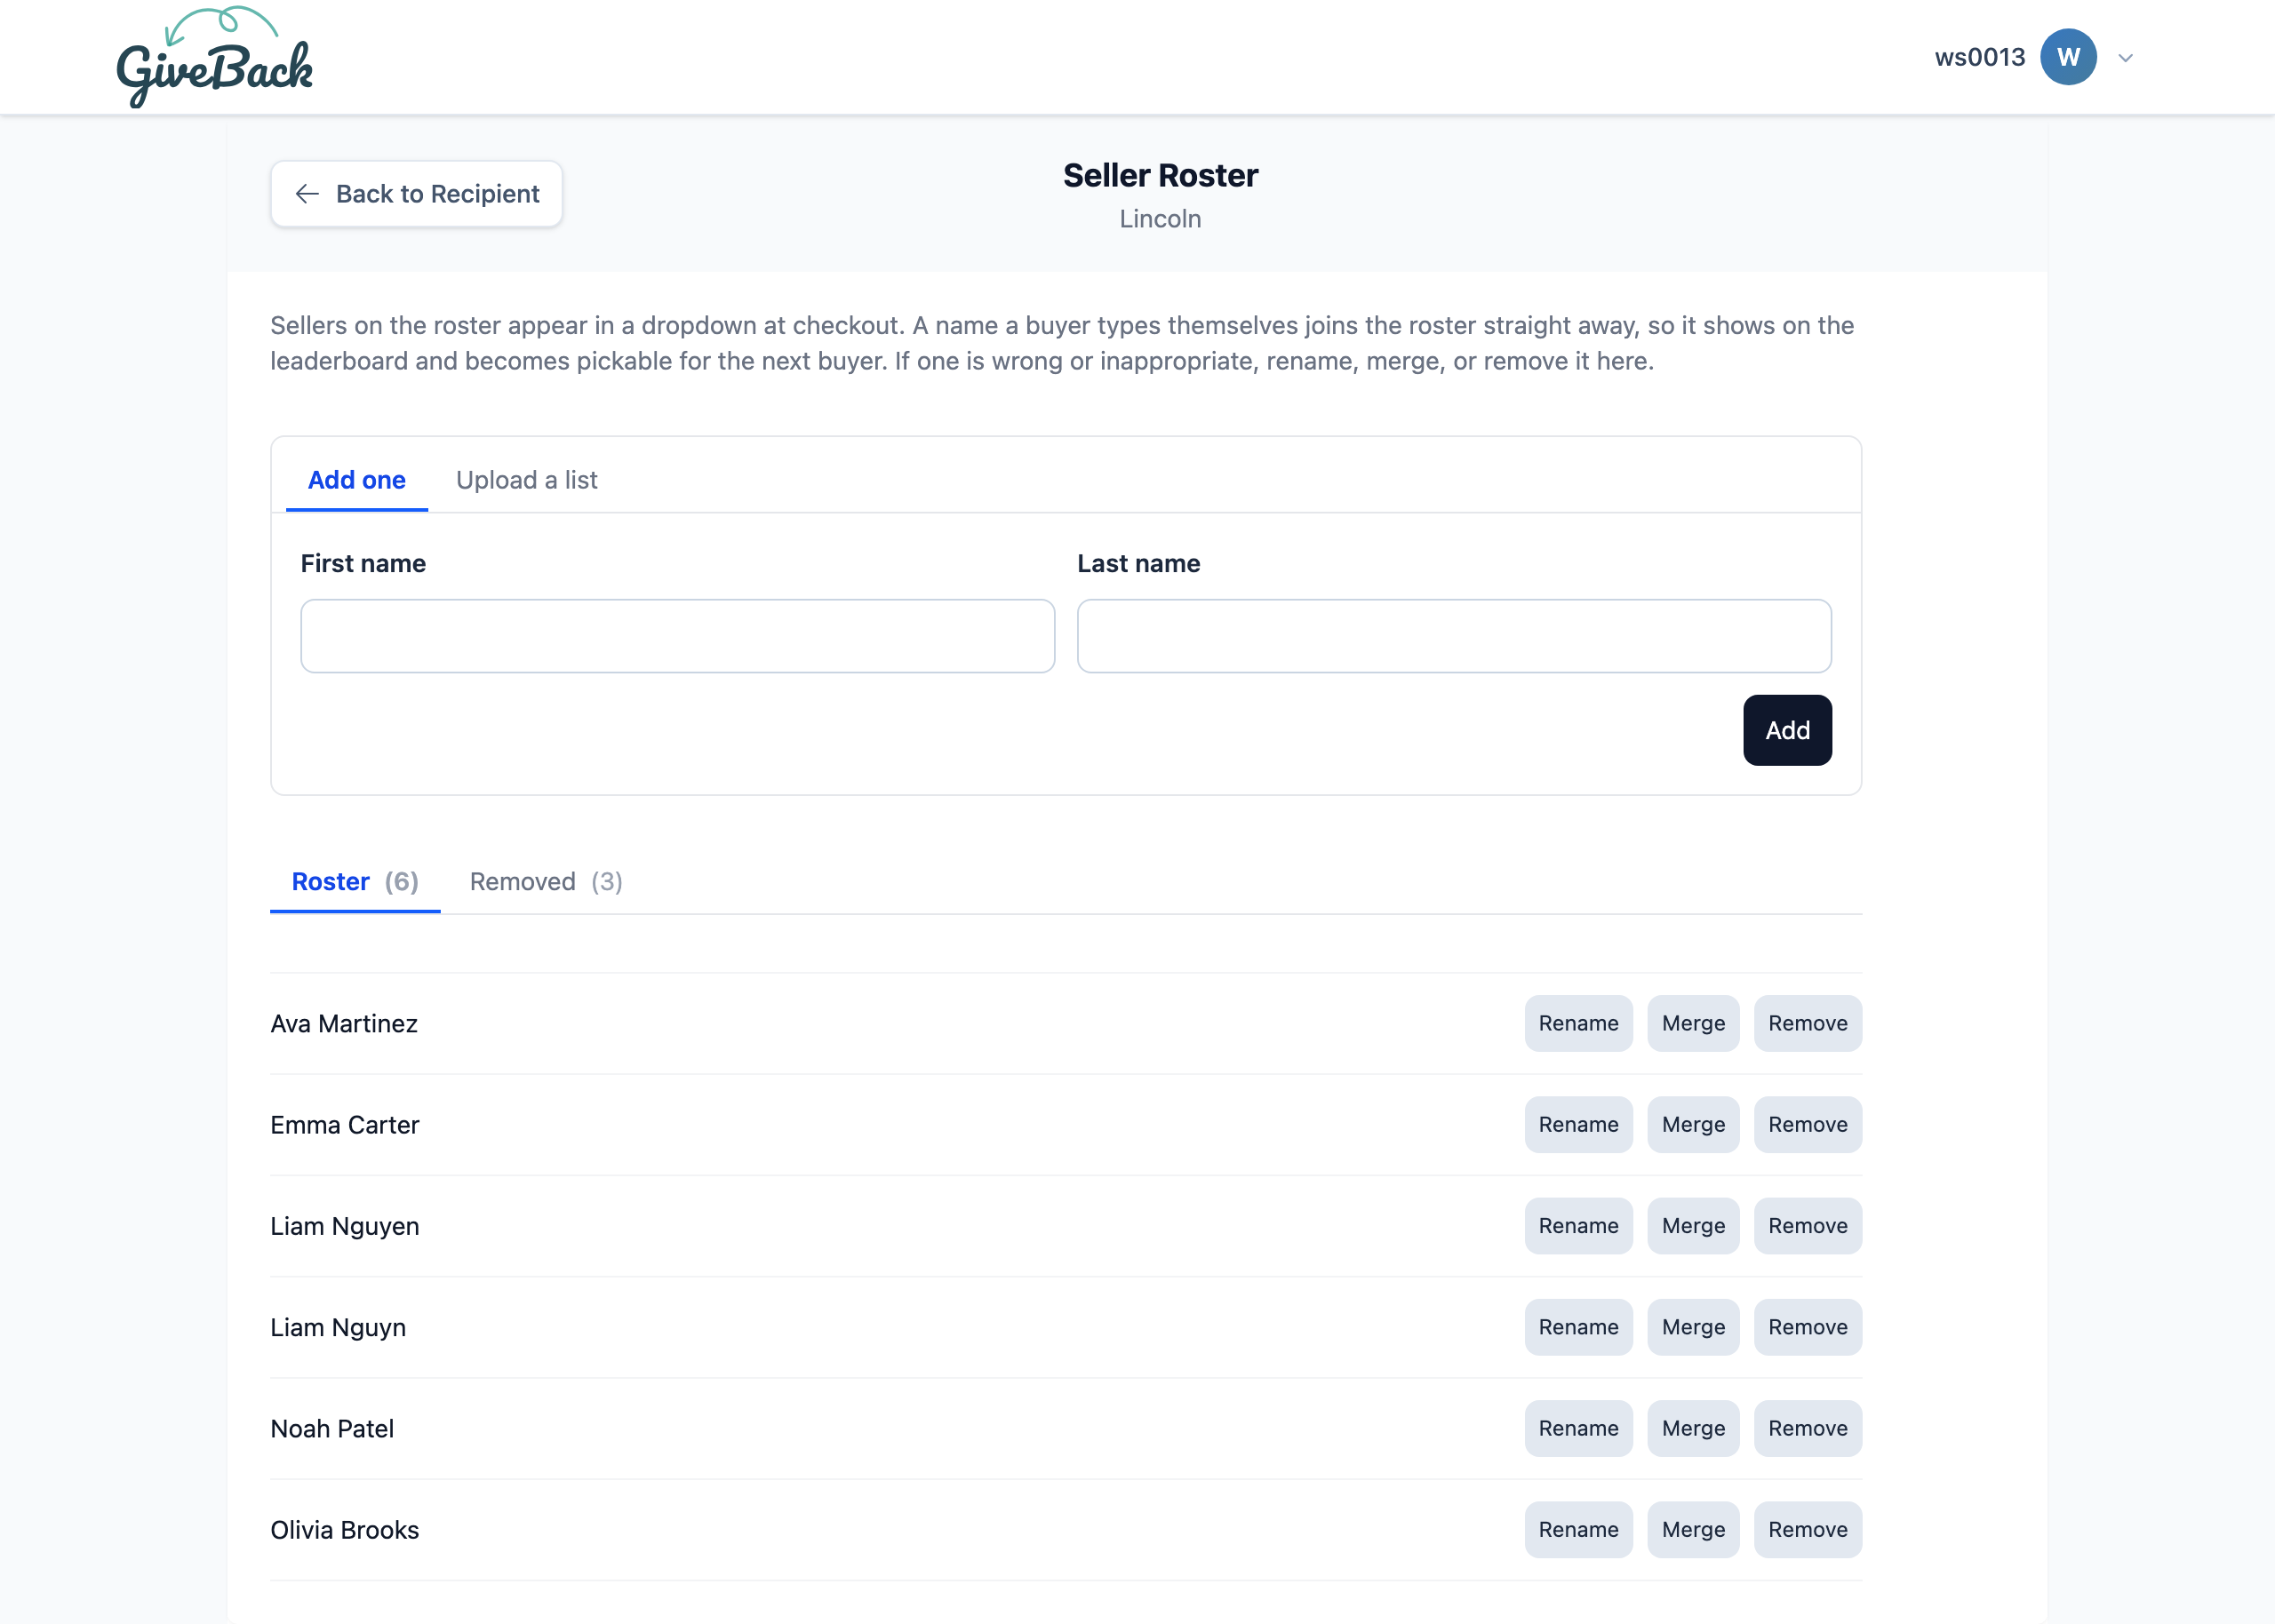
Task: Merge Ava Martinez
Action: (x=1693, y=1023)
